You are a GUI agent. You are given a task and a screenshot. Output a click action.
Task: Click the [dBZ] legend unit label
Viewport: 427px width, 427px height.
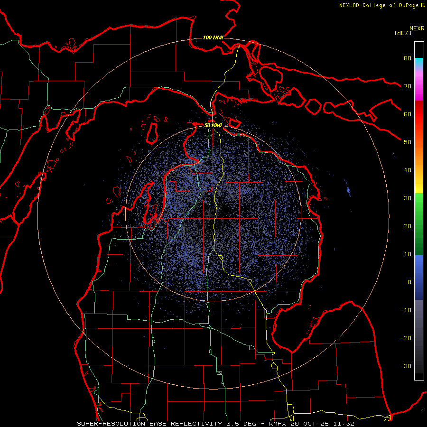pos(403,33)
